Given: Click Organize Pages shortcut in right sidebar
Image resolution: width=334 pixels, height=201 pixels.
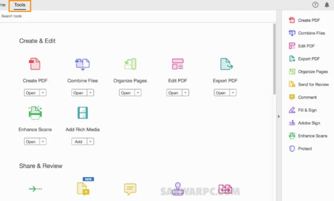Looking at the screenshot, I should coord(308,72).
